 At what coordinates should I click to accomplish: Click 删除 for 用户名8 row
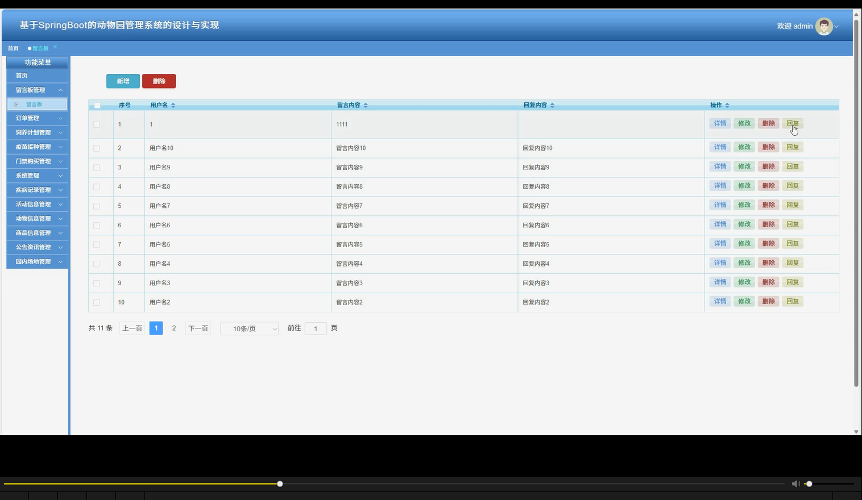[768, 186]
